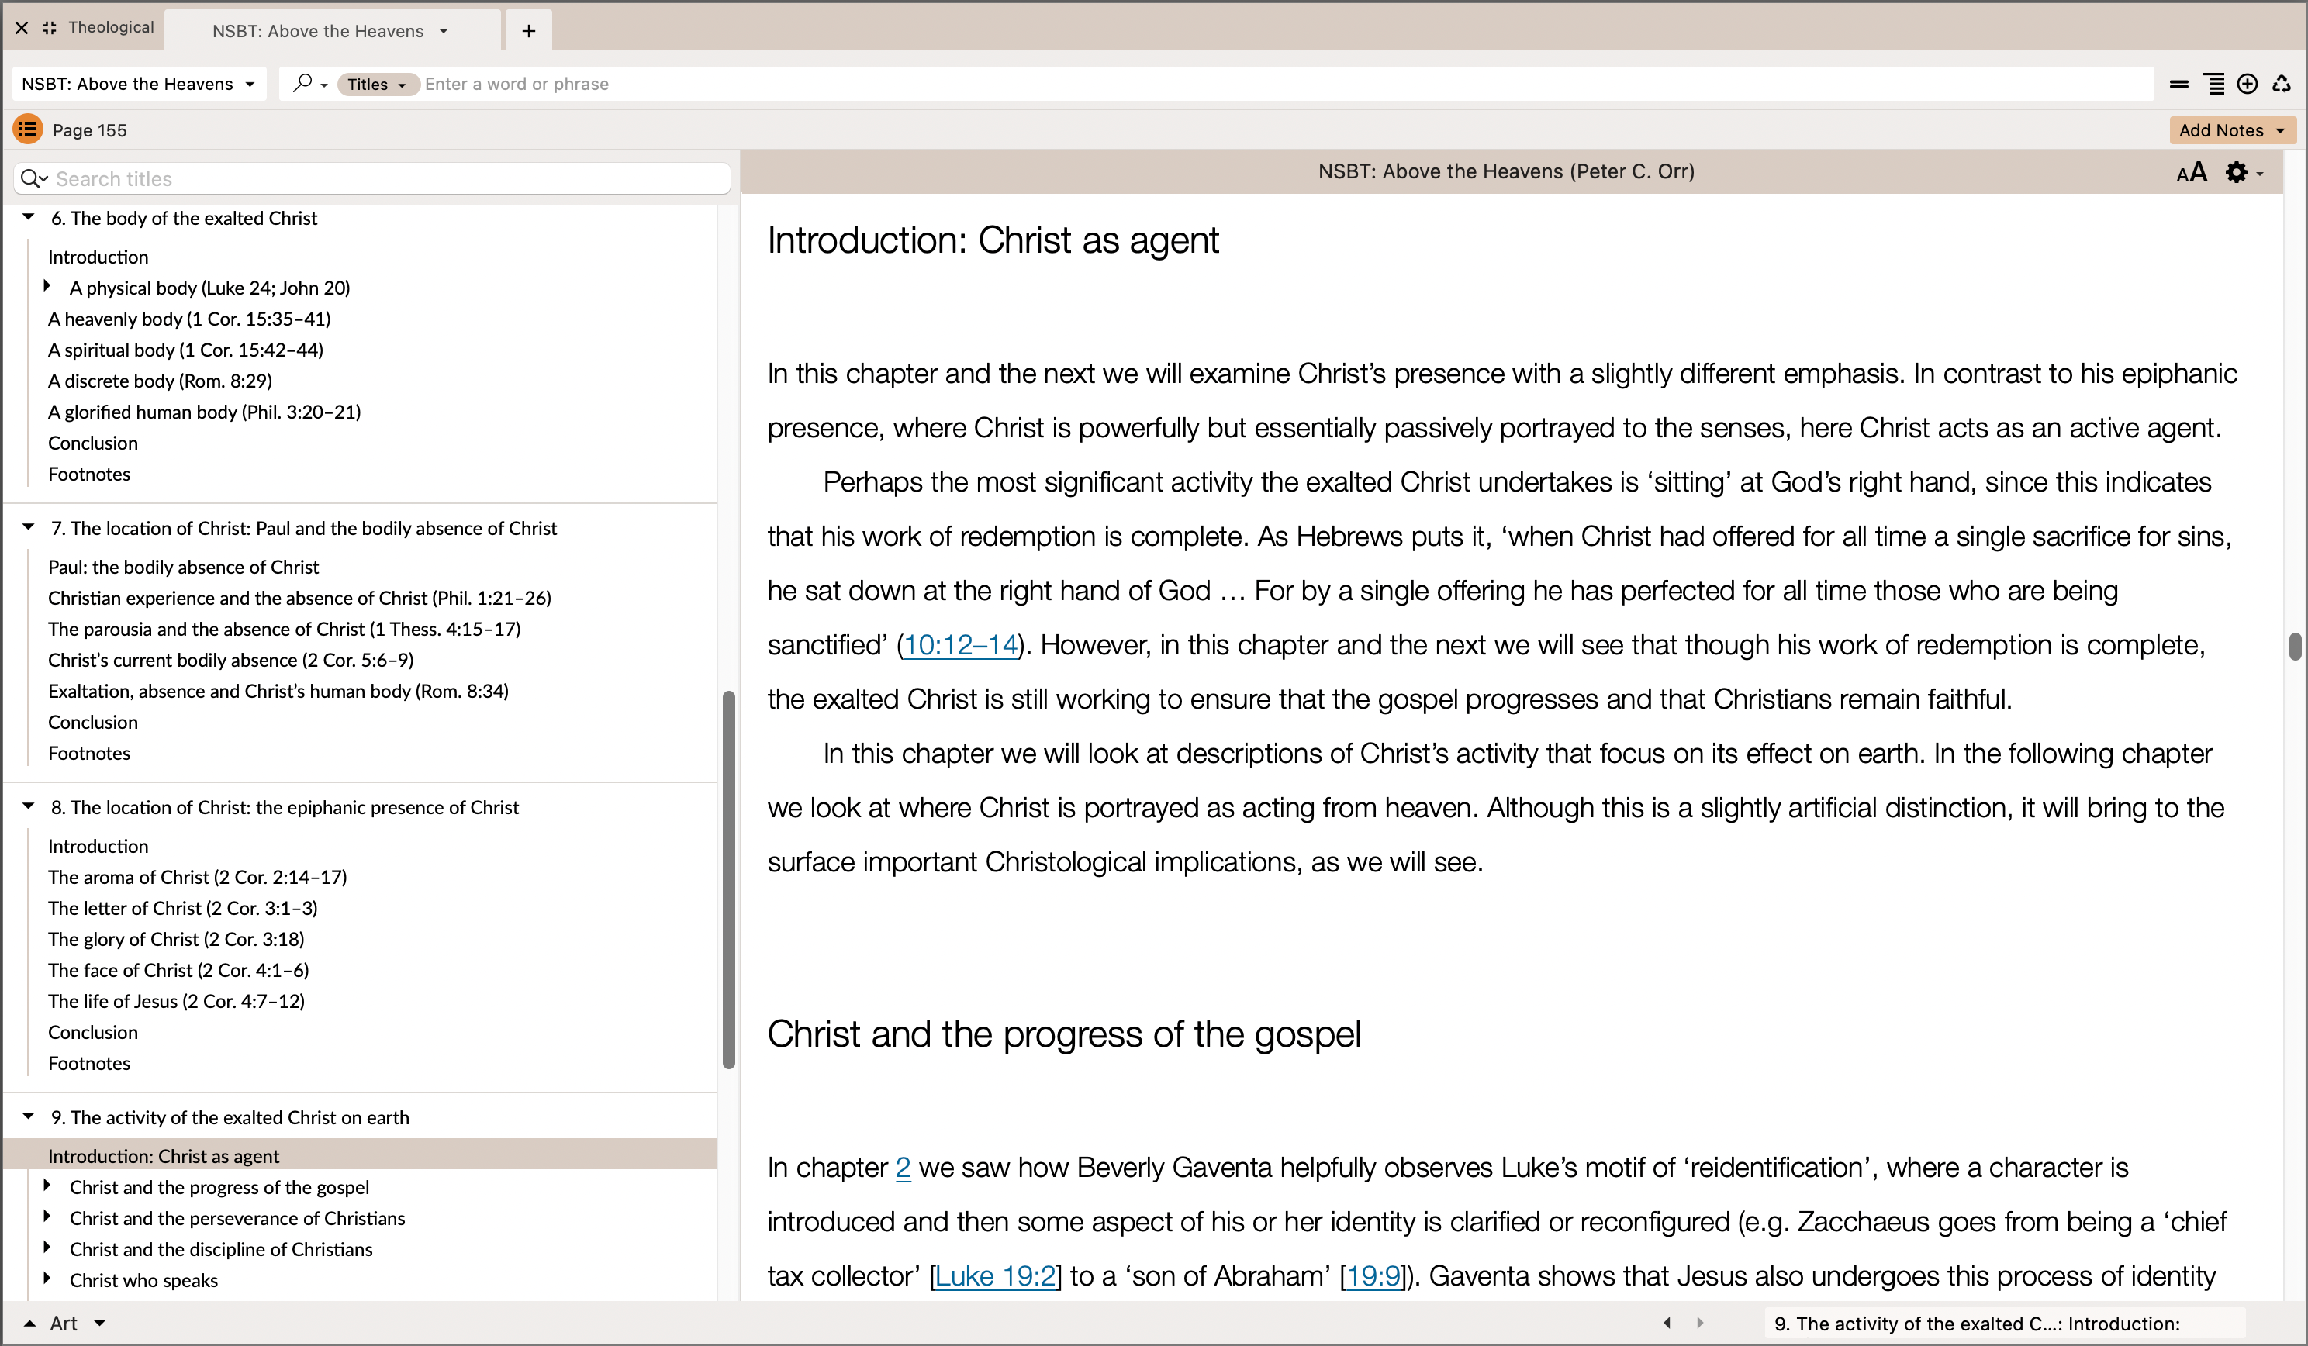Collapse chapter 6 The body of the exalted Christ
Image resolution: width=2308 pixels, height=1346 pixels.
click(x=29, y=217)
